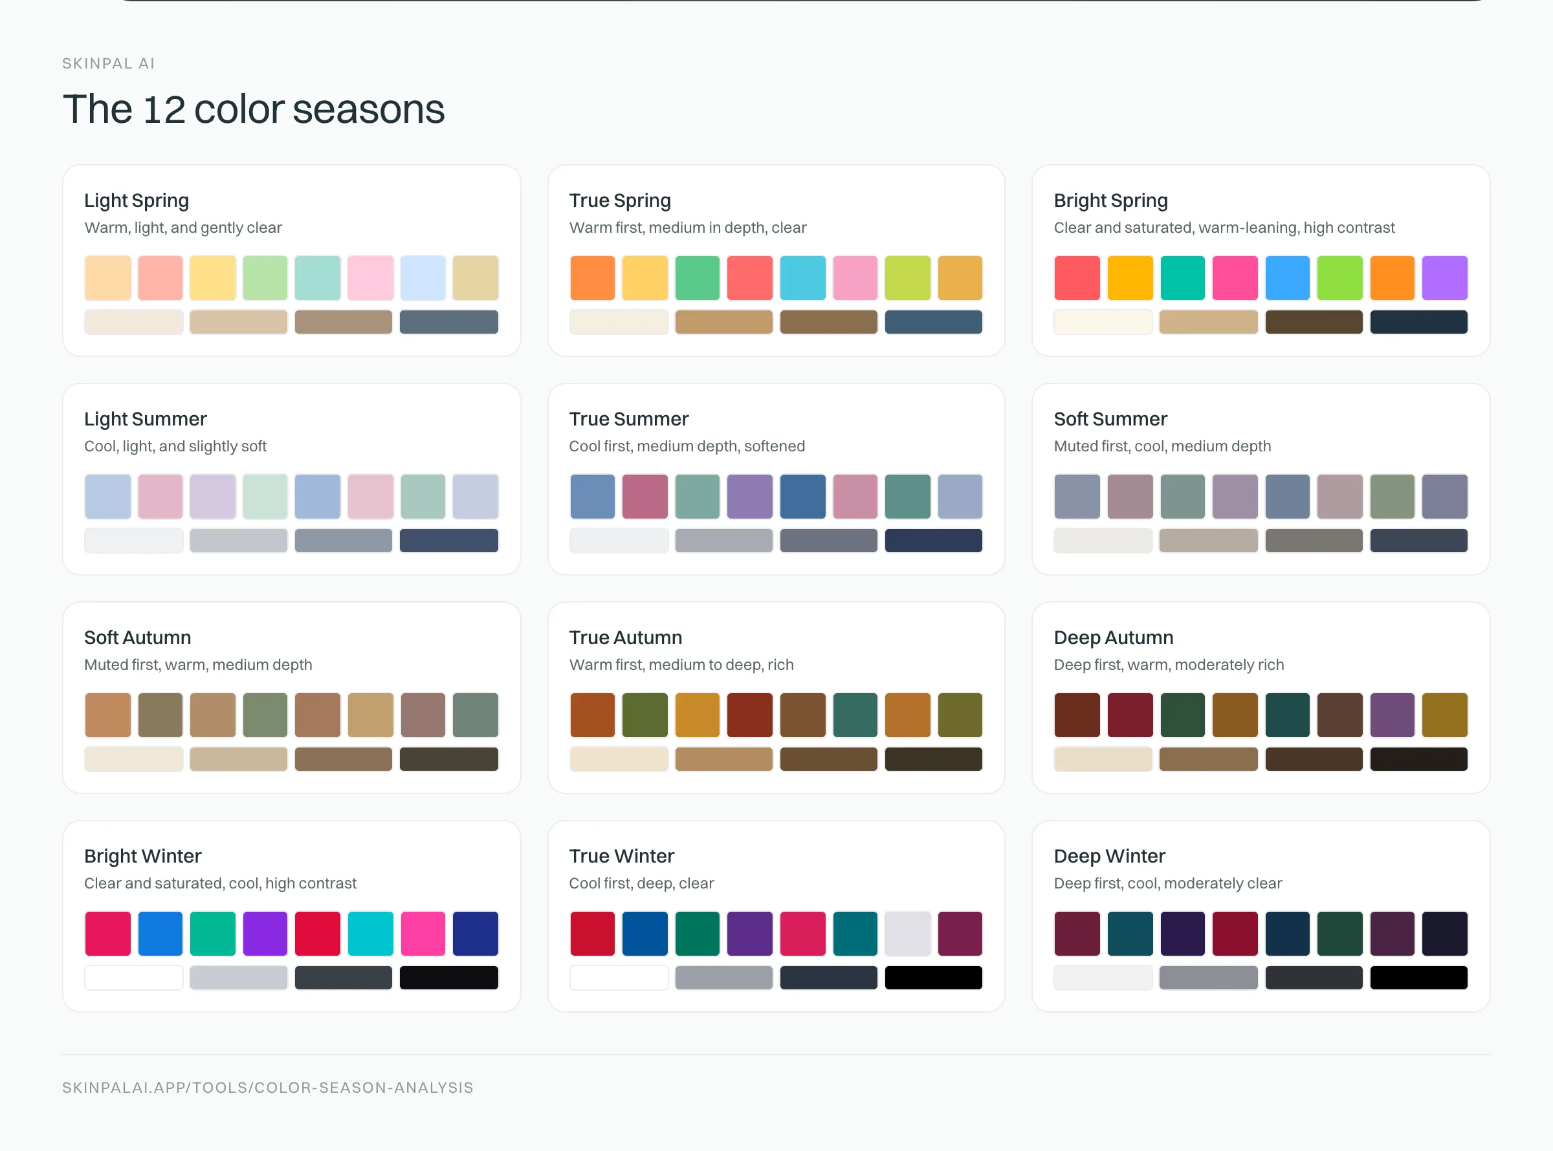
Task: Click the white neutral bar in Bright Winter
Action: (134, 978)
